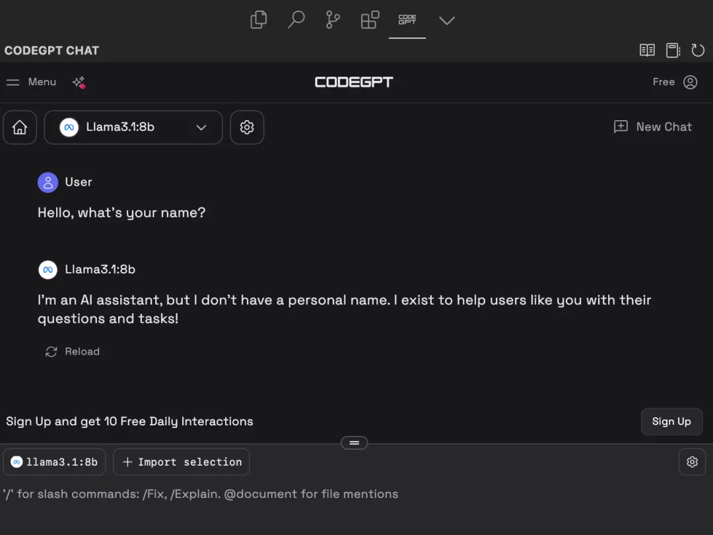Expand the additional views chevron
Image resolution: width=713 pixels, height=535 pixels.
click(446, 20)
